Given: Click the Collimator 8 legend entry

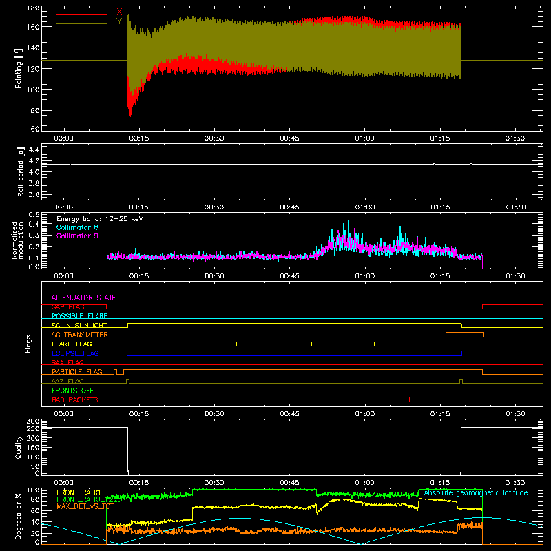Looking at the screenshot, I should 77,227.
